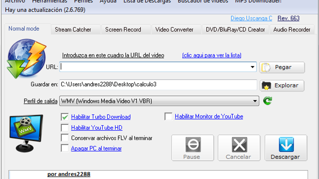
Task: Open the Herramientas menu
Action: point(50,1)
